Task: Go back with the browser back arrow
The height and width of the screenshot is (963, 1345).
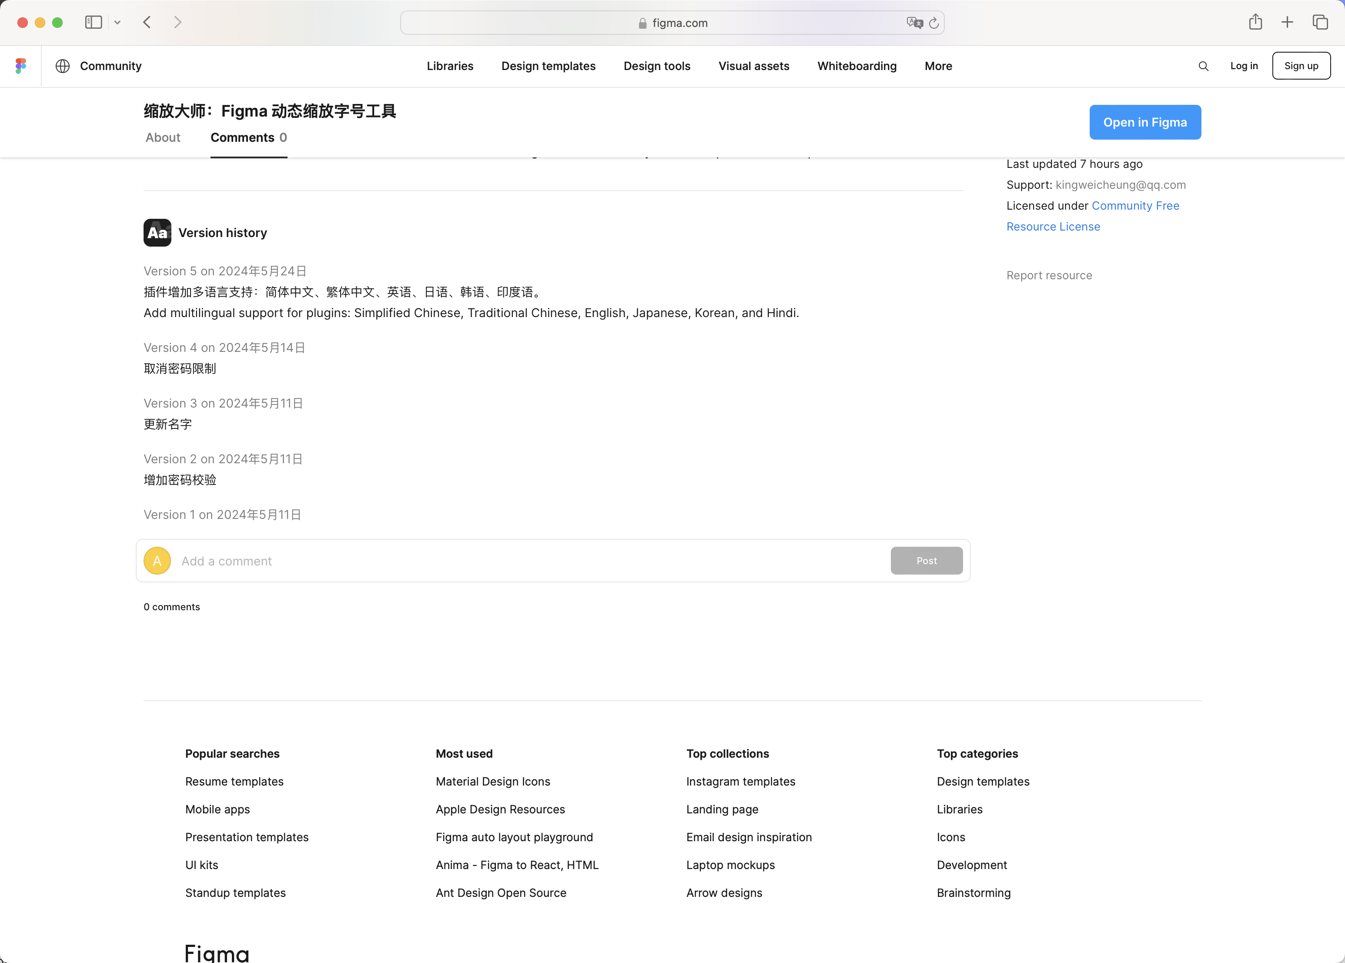Action: tap(147, 23)
